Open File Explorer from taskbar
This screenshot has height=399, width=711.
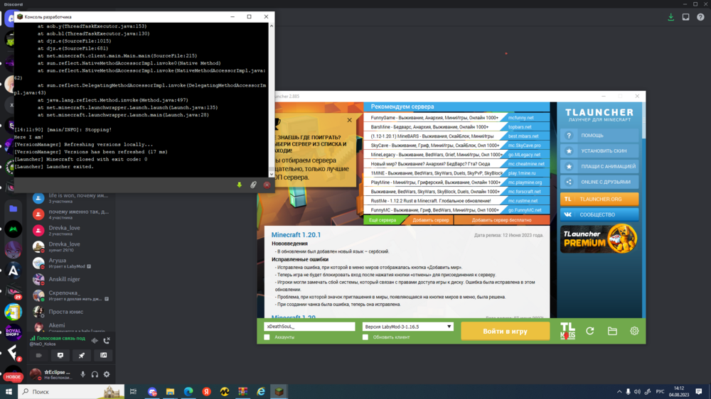[x=170, y=391]
